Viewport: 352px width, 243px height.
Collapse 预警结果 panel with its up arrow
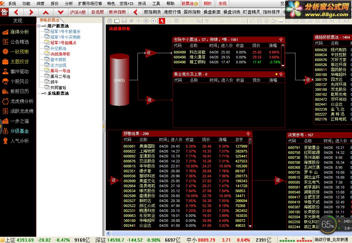[248, 134]
